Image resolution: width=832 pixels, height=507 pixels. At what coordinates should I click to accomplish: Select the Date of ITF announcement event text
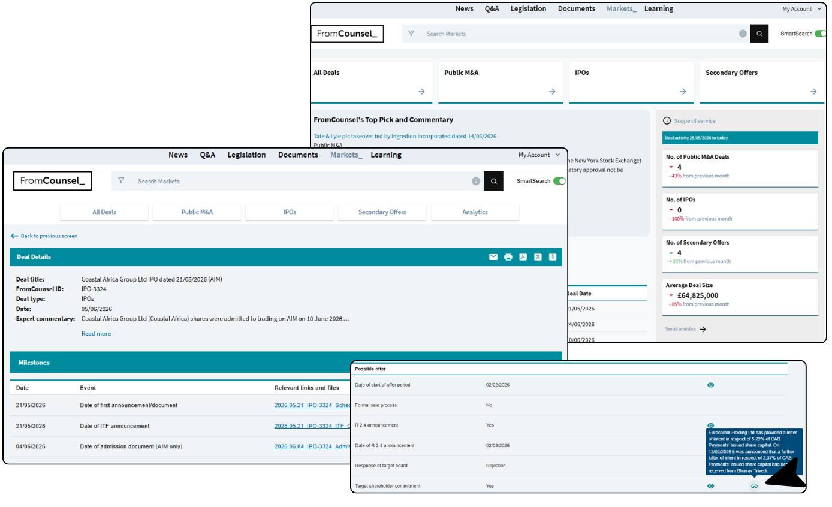(x=114, y=426)
